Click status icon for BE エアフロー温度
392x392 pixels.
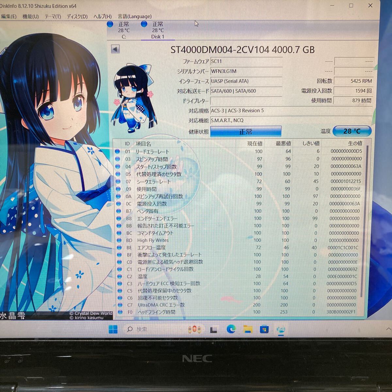click(x=119, y=248)
